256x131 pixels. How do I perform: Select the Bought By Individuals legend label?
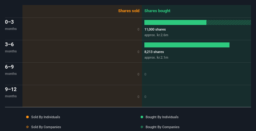162,117
